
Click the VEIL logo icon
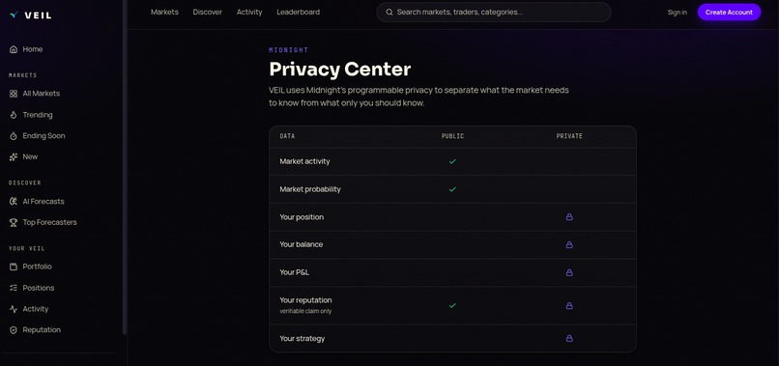14,14
